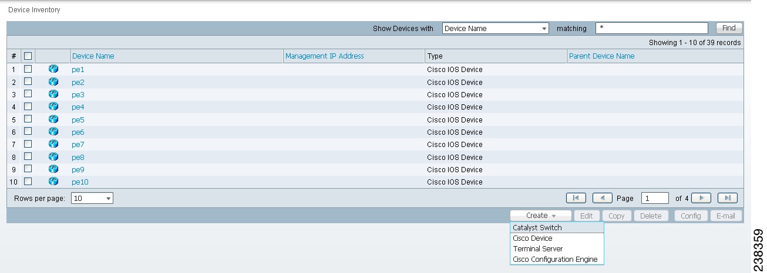The width and height of the screenshot is (767, 273).
Task: Click the device icon in the pe2 row
Action: coord(53,82)
